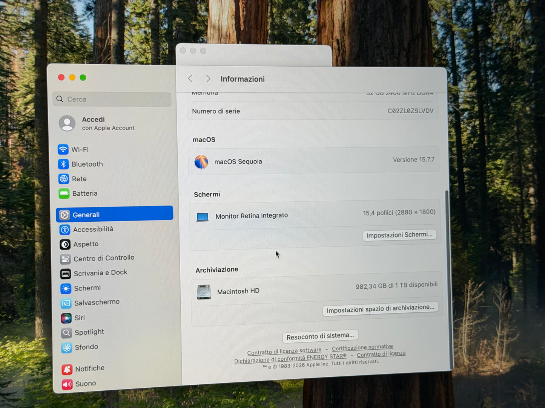Click 15,4 pollici (2880 × 1800) text

pyautogui.click(x=399, y=213)
